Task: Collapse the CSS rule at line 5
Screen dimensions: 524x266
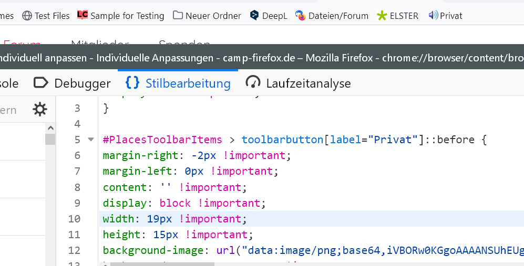Action: pos(90,140)
